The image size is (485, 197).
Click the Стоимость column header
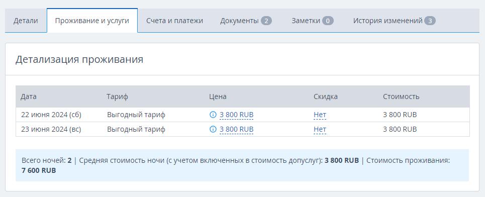pos(401,96)
